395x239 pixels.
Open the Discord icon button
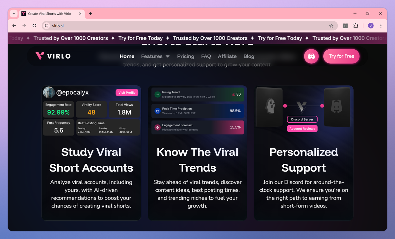point(311,56)
